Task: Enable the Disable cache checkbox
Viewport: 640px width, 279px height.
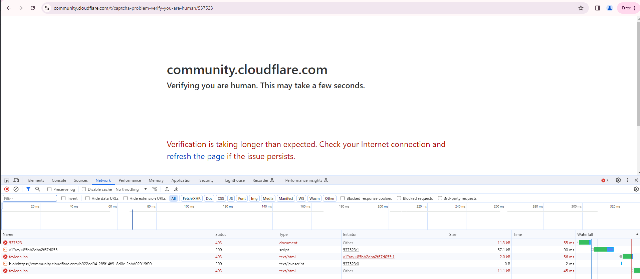Action: point(84,189)
